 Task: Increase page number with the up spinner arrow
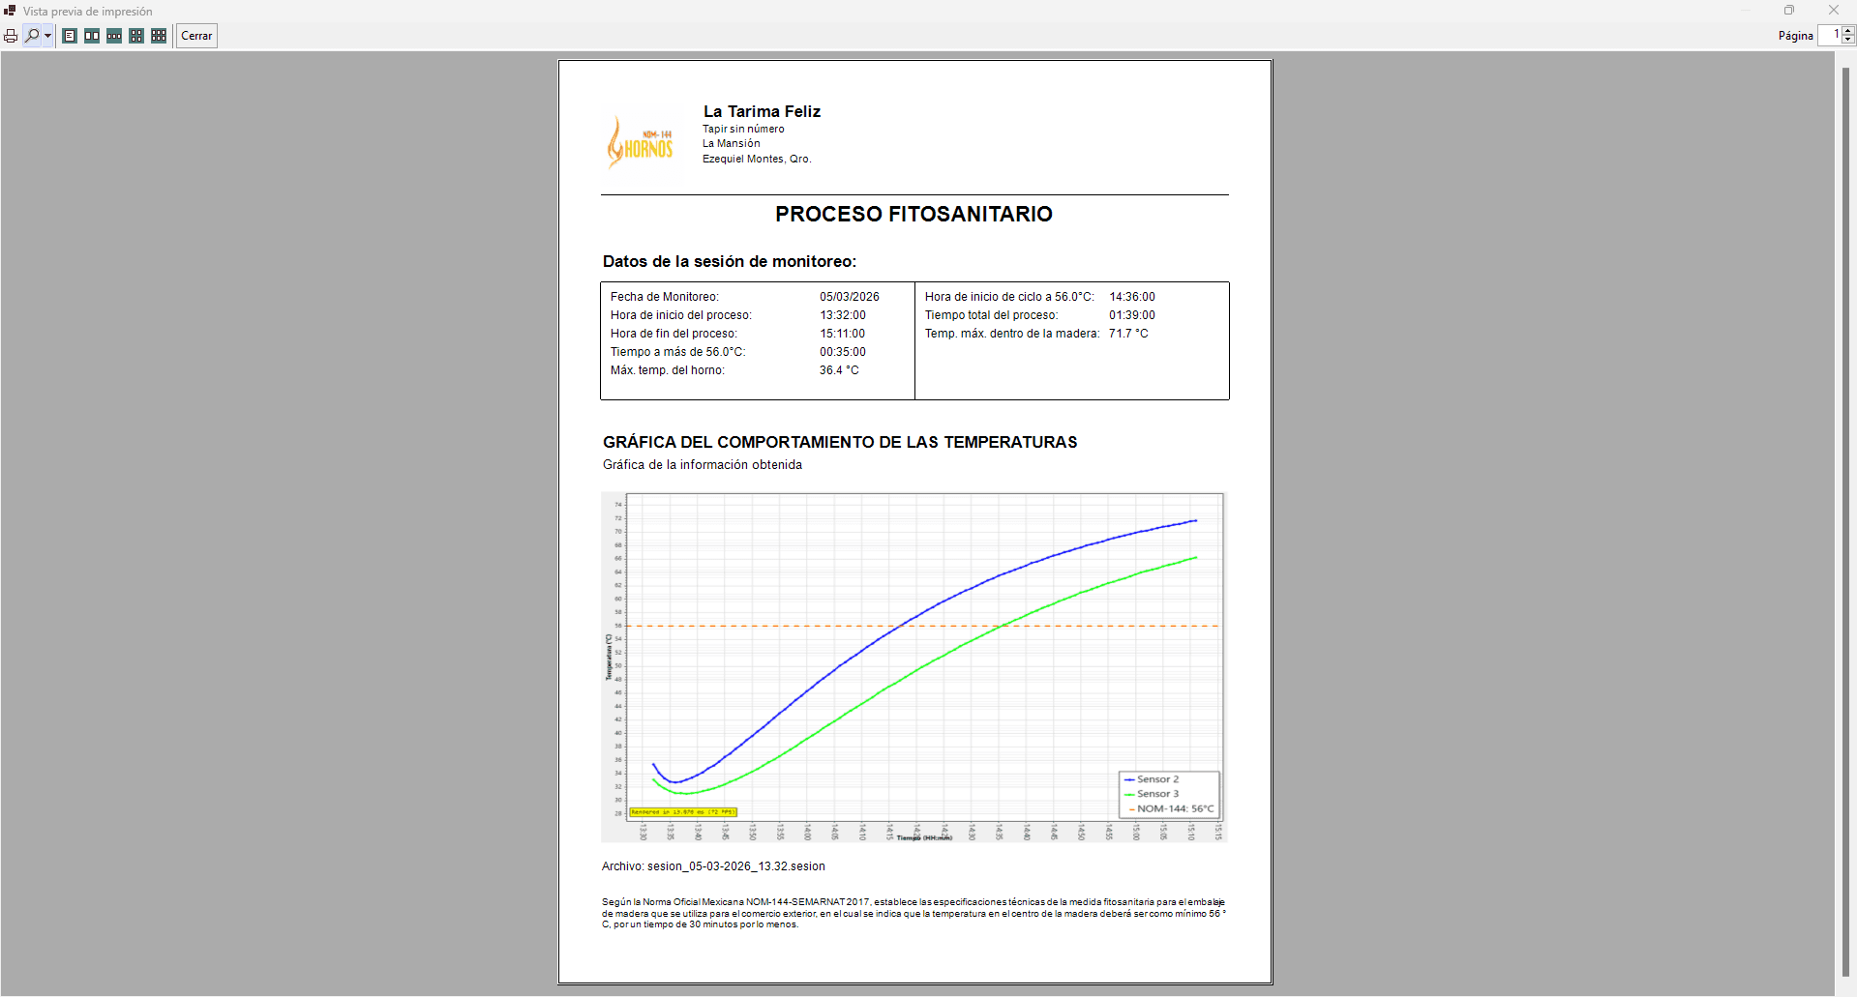(x=1848, y=31)
